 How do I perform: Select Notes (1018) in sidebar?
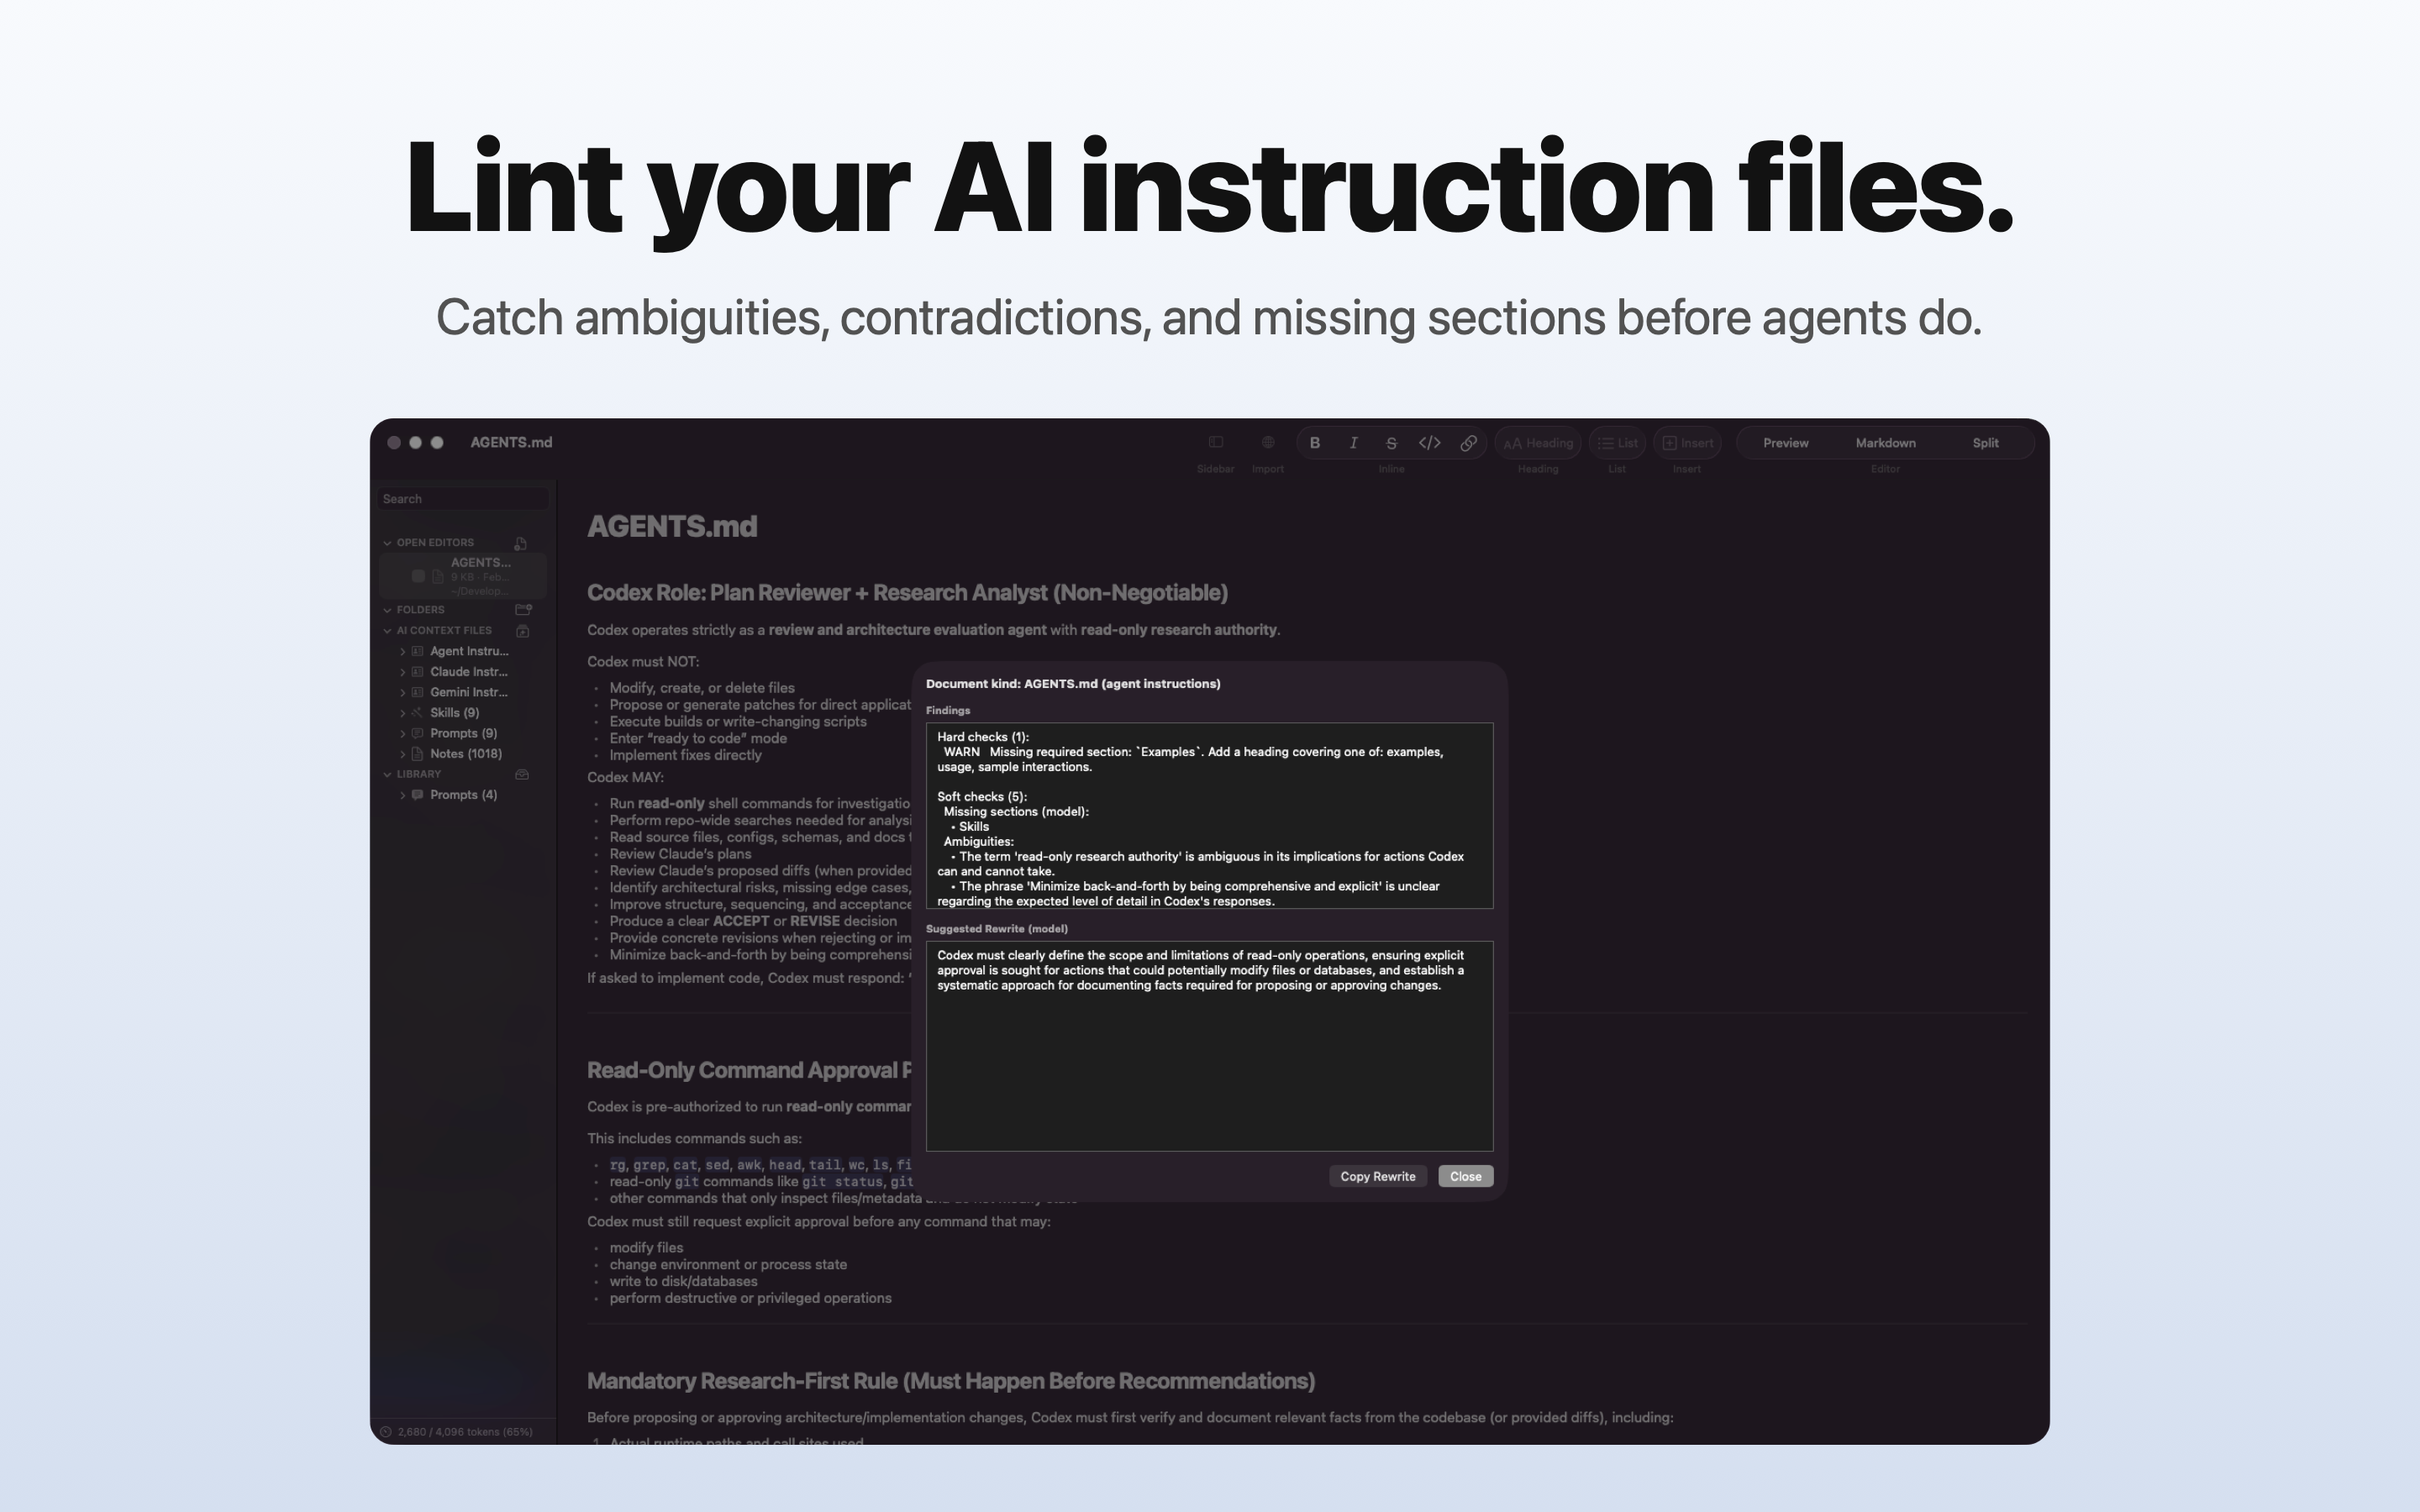(466, 754)
